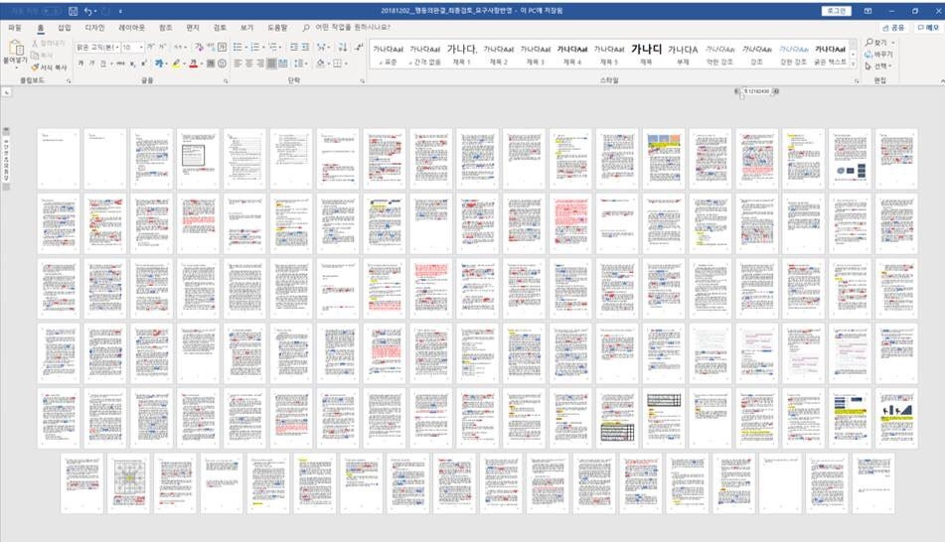Open the File (파일) tab

[15, 28]
